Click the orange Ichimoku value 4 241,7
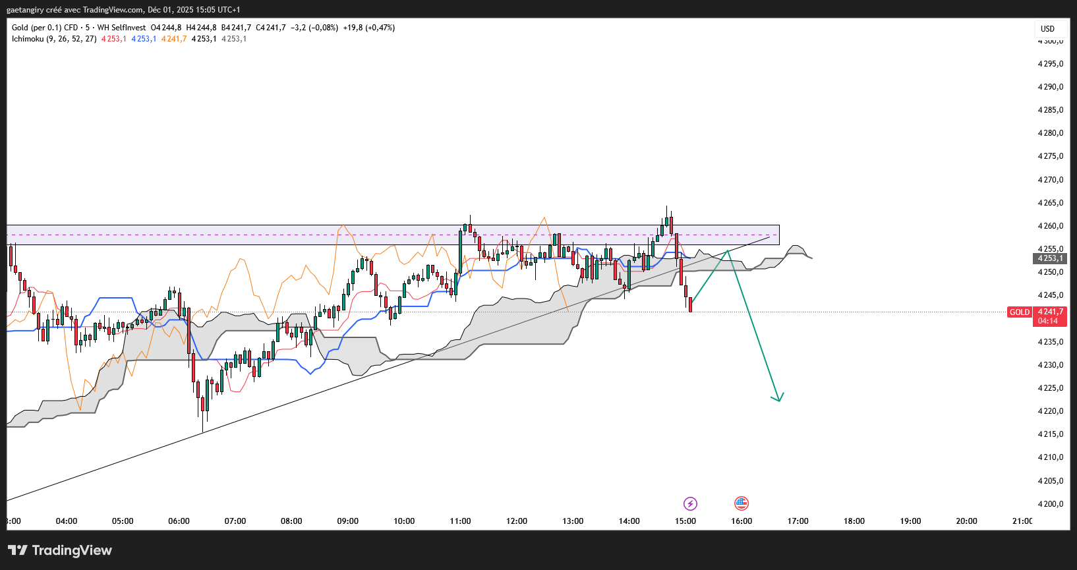 [174, 39]
